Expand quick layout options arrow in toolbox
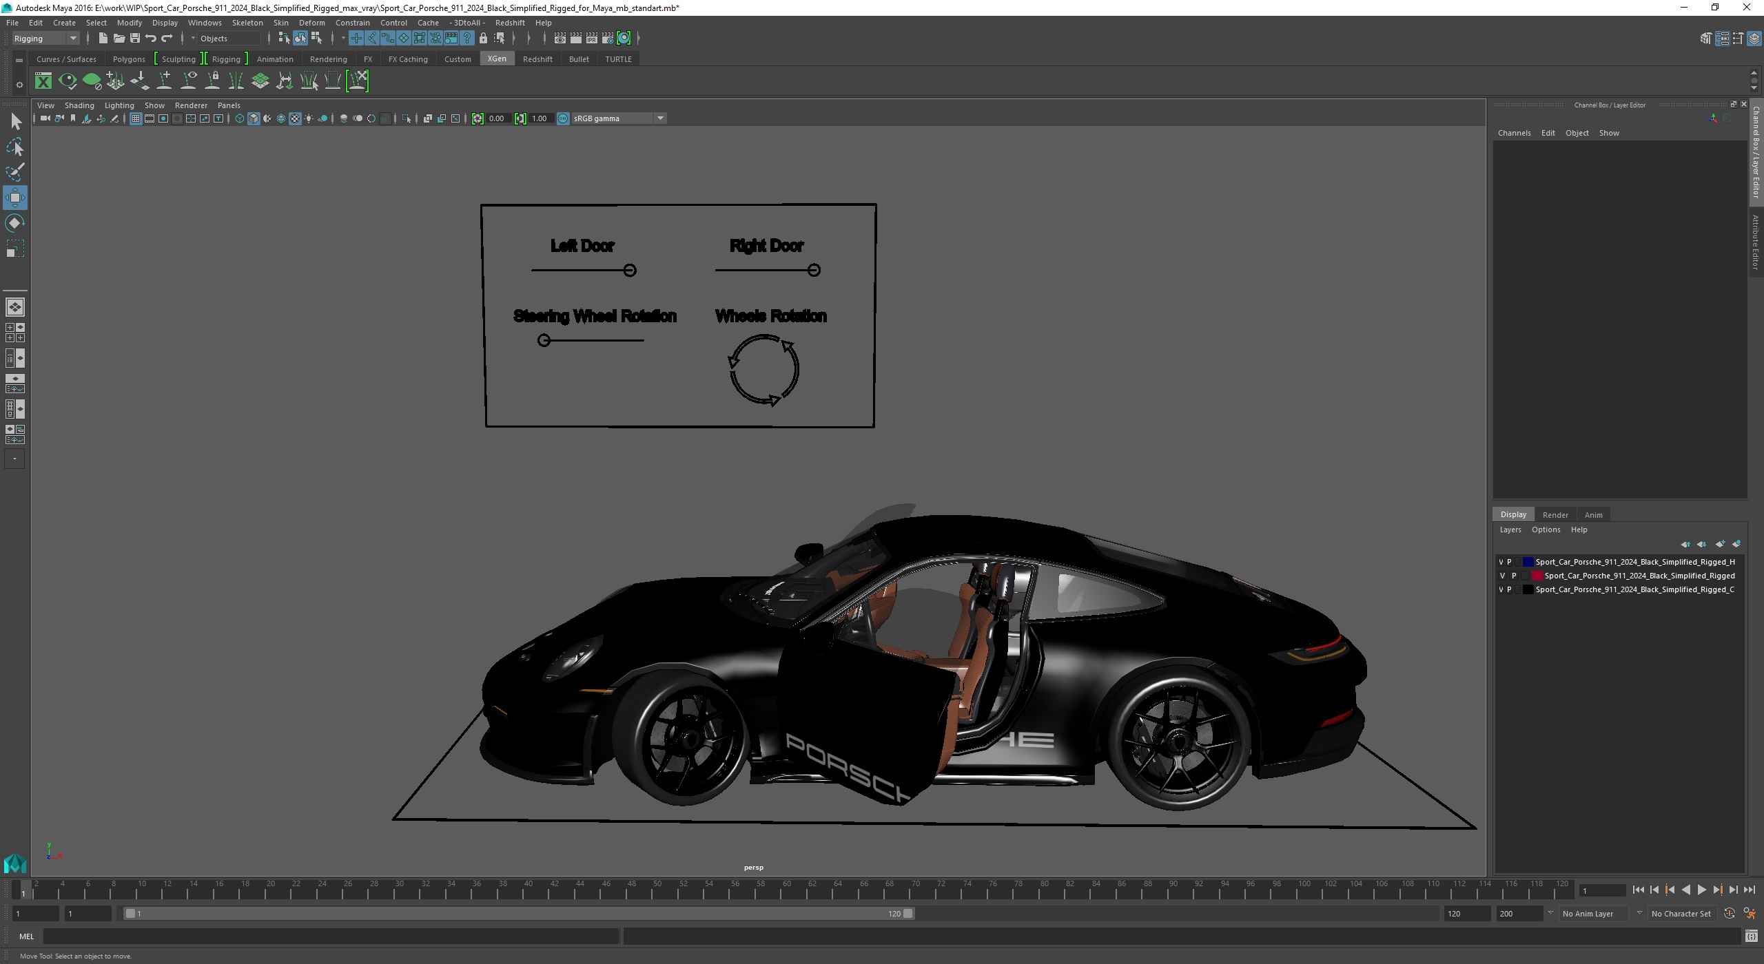The width and height of the screenshot is (1764, 964). pyautogui.click(x=14, y=459)
